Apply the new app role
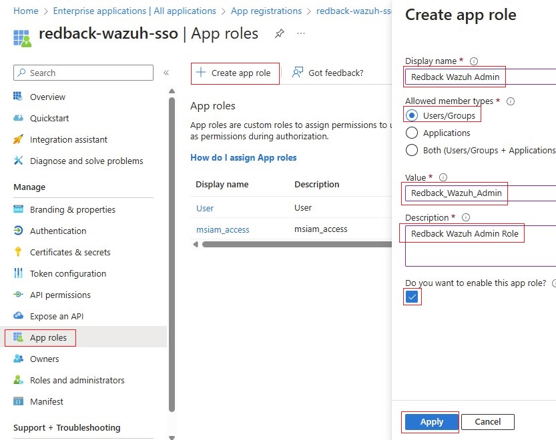The height and width of the screenshot is (440, 556). [432, 421]
